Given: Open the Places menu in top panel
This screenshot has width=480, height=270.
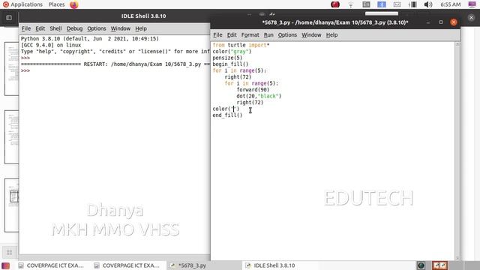Looking at the screenshot, I should tap(56, 4).
